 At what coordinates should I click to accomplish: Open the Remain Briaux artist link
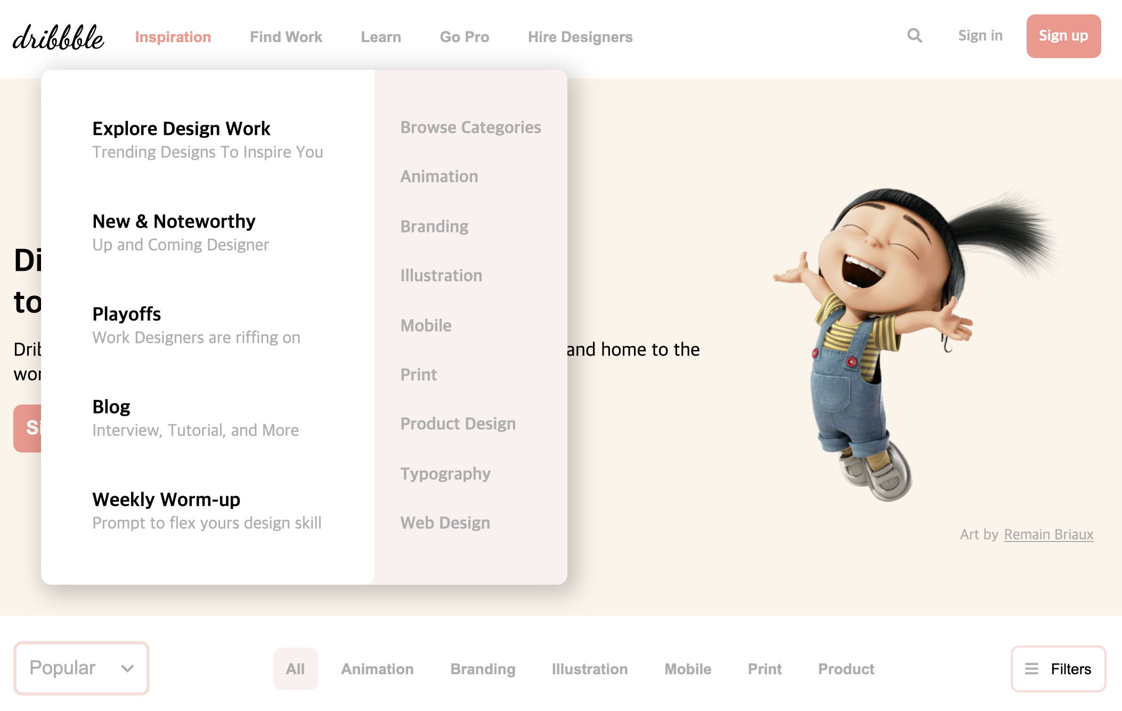pos(1048,535)
